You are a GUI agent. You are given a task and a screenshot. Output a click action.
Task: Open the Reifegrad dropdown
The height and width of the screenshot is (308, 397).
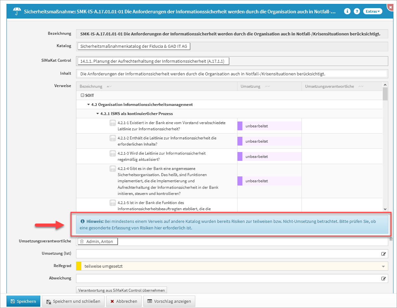(x=383, y=266)
